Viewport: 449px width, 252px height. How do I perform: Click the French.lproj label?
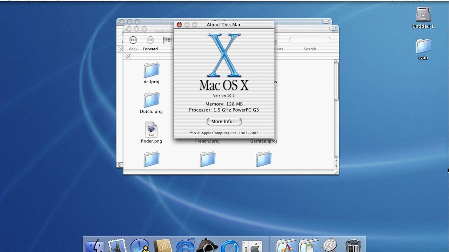click(207, 141)
